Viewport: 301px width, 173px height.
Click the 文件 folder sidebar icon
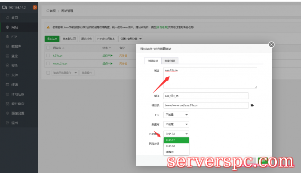click(x=6, y=75)
